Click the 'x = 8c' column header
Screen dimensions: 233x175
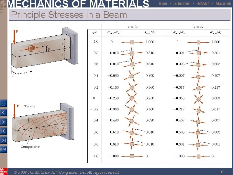click(198, 27)
